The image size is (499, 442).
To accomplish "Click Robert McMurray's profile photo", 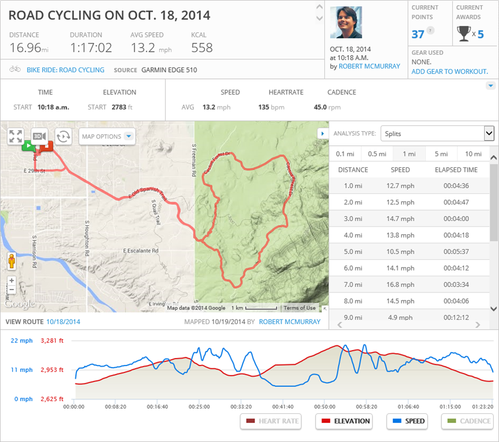I will [346, 22].
